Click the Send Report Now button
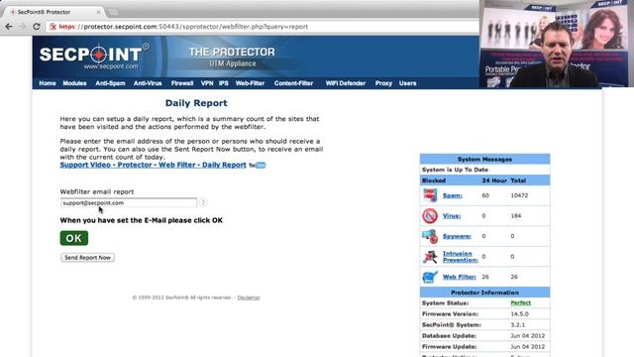The width and height of the screenshot is (634, 357). pyautogui.click(x=87, y=258)
